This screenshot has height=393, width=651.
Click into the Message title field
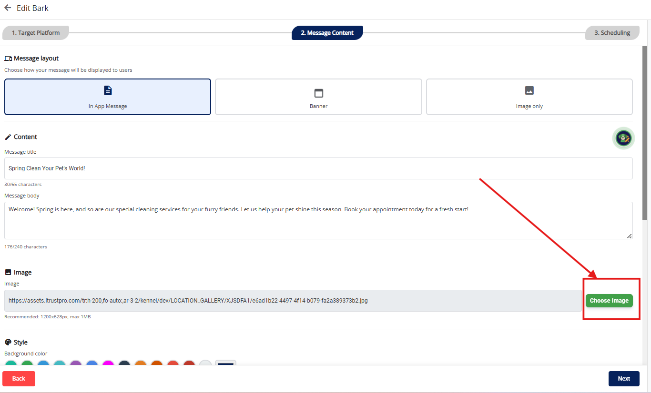318,168
